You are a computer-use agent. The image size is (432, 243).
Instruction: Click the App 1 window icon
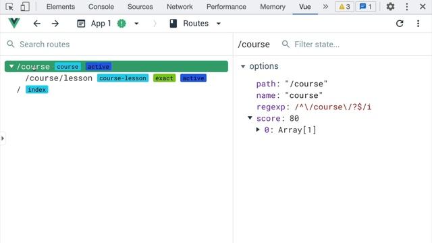click(x=81, y=24)
